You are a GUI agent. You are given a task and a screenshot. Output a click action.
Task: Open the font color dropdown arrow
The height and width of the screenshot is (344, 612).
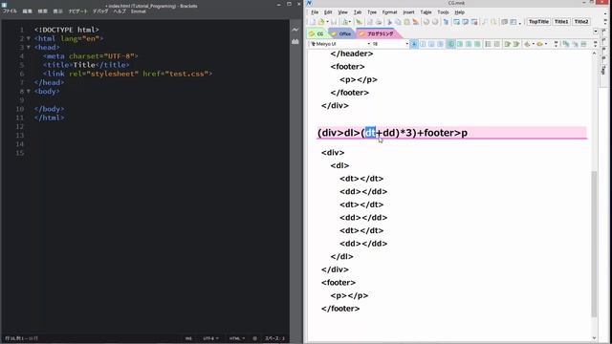point(534,44)
